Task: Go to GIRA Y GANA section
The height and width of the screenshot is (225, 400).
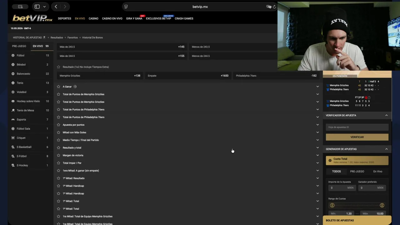Action: (134, 18)
